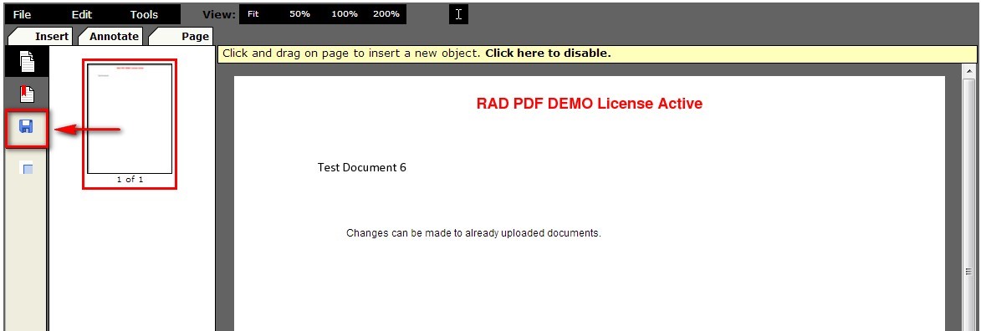Set view zoom to 50%

[299, 13]
